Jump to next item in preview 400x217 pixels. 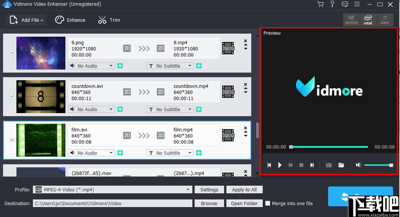(x=312, y=165)
